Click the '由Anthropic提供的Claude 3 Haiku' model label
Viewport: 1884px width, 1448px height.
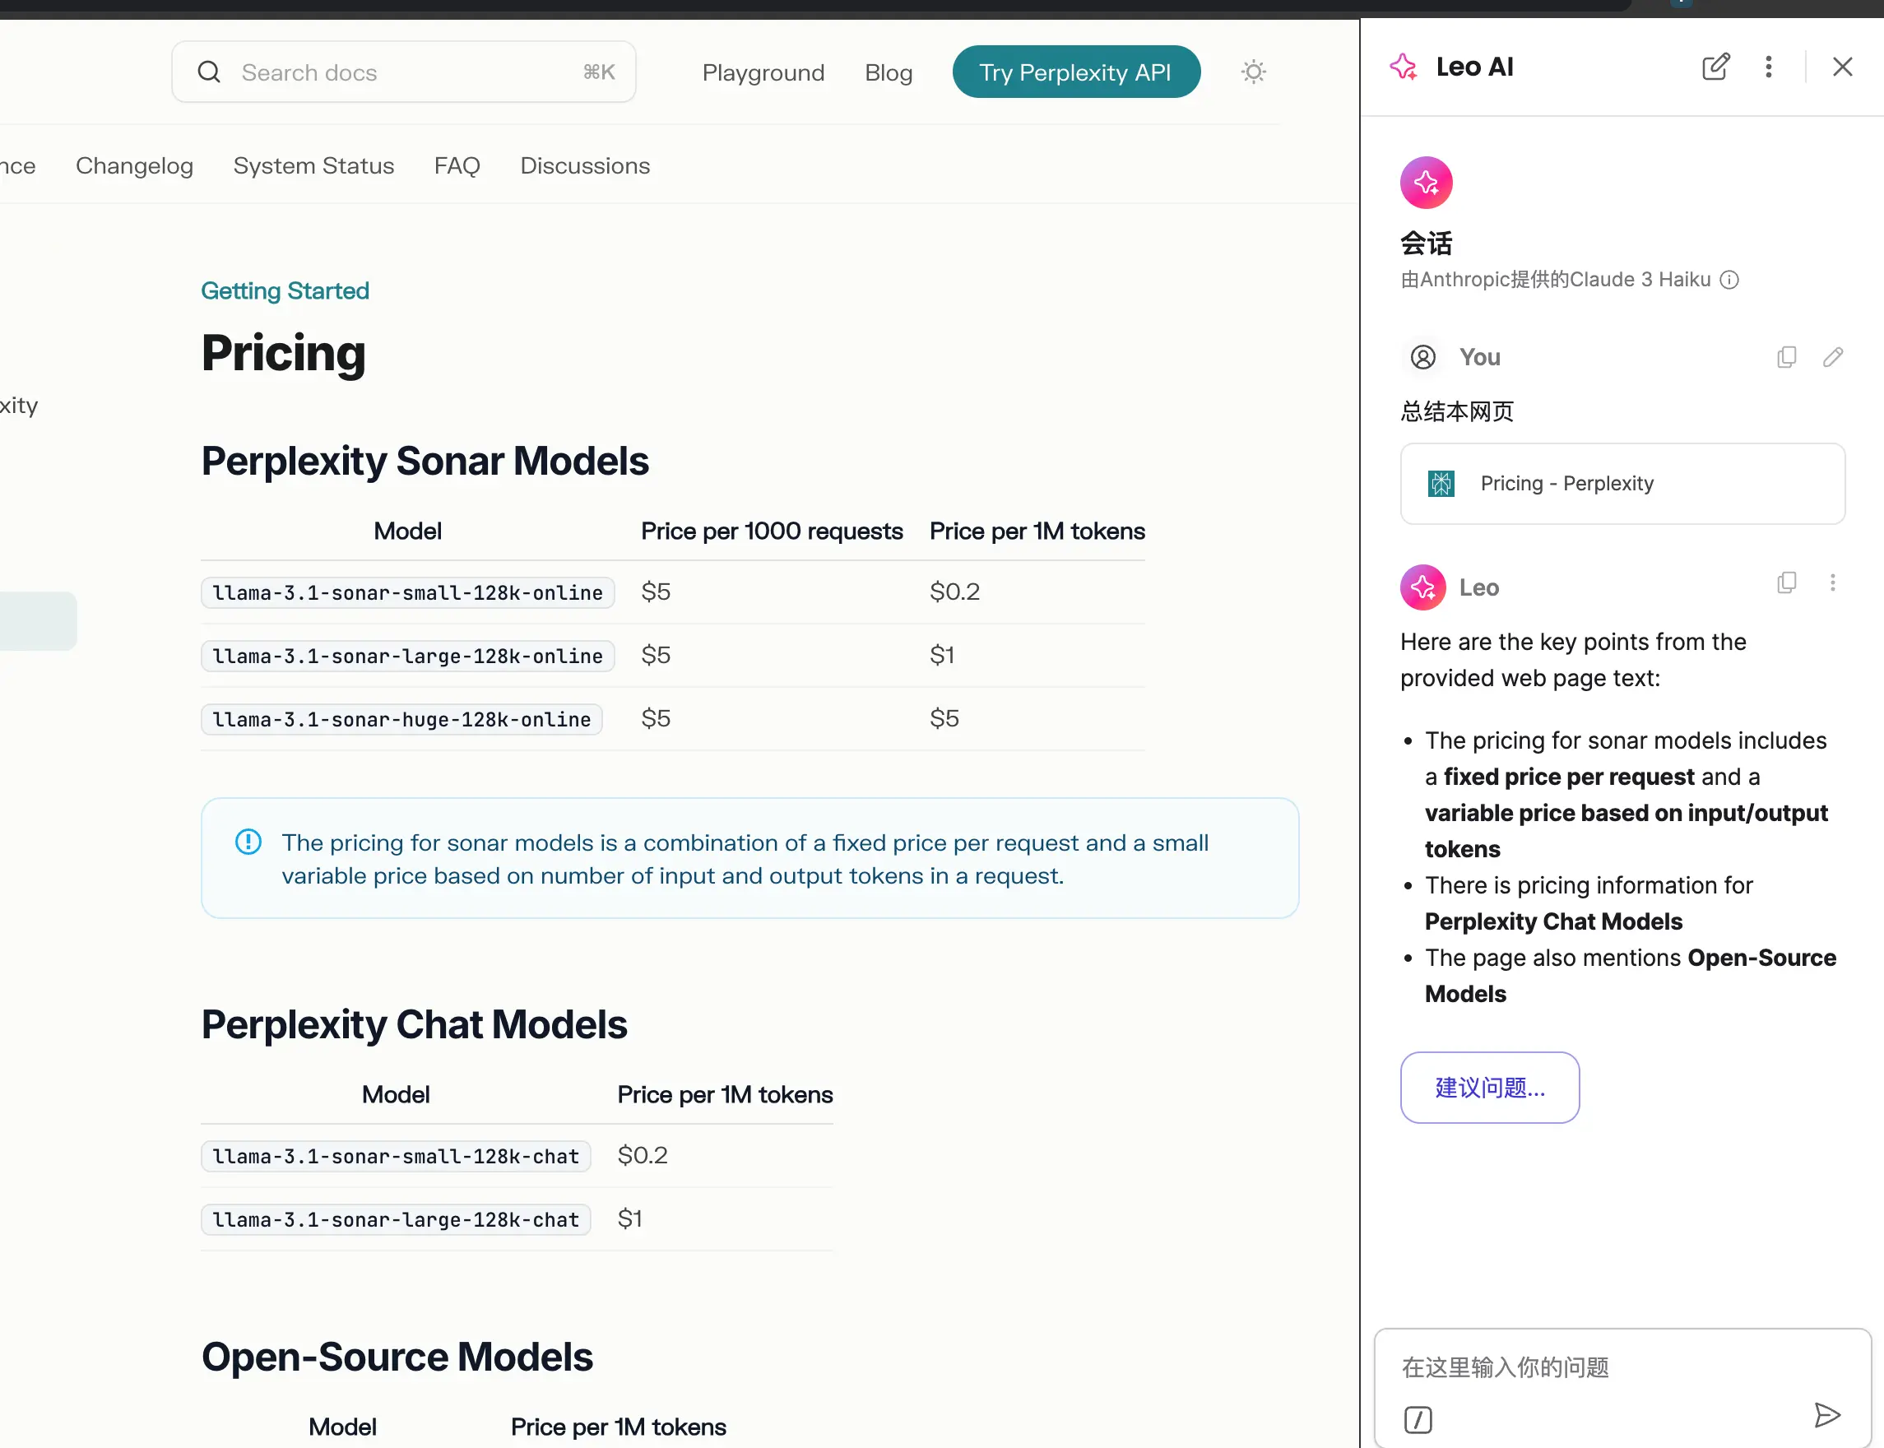tap(1556, 279)
